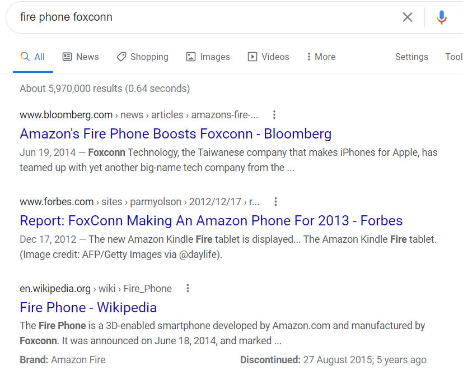The width and height of the screenshot is (463, 370).
Task: Switch to the News tab
Action: pyautogui.click(x=81, y=57)
